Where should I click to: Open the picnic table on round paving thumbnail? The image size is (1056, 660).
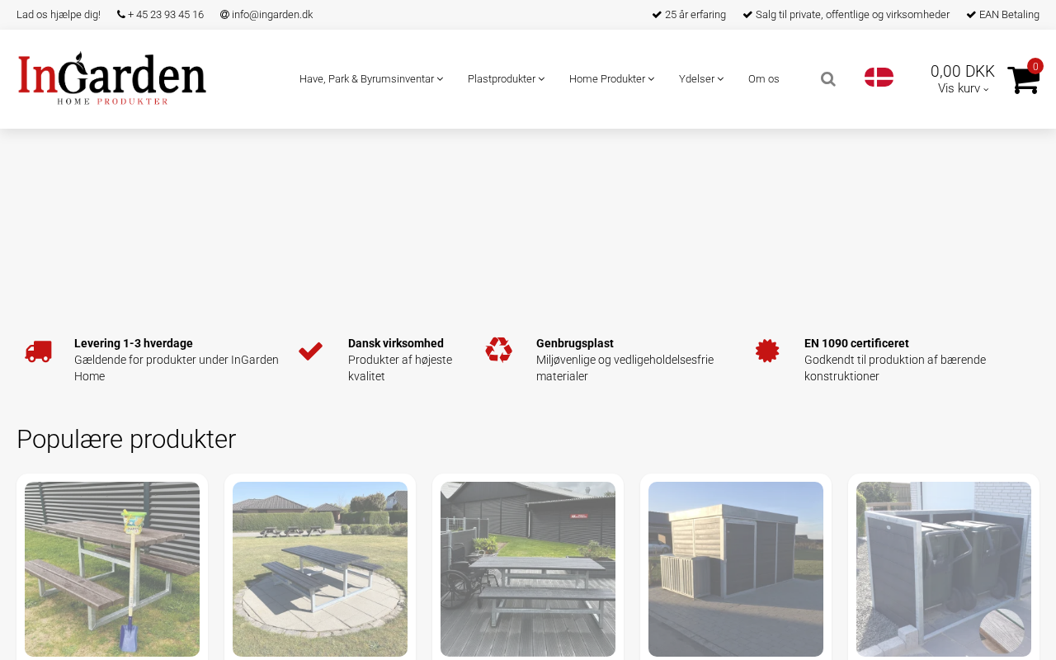320,569
